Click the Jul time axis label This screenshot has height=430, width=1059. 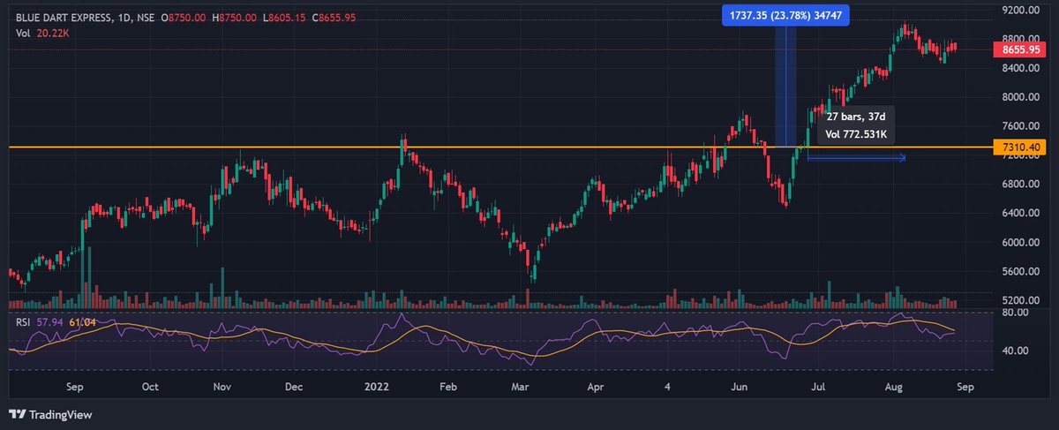(820, 387)
